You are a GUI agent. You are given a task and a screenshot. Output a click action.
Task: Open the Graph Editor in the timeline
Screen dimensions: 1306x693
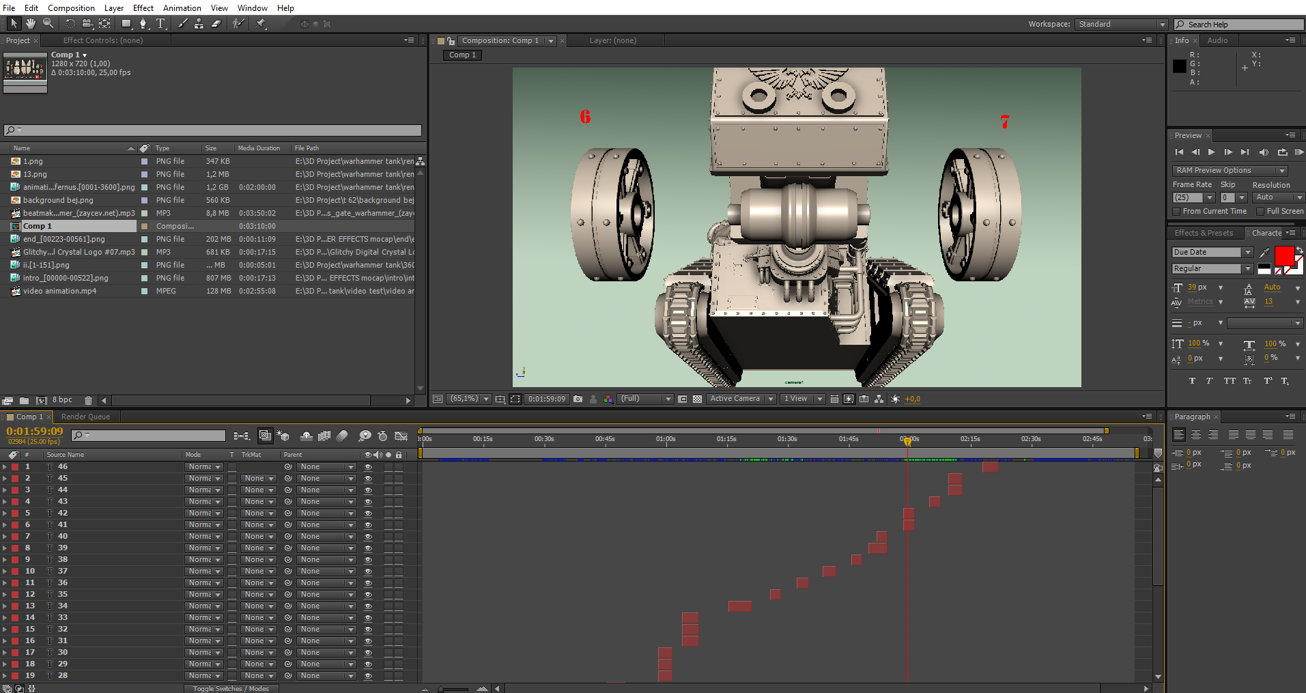click(x=401, y=436)
